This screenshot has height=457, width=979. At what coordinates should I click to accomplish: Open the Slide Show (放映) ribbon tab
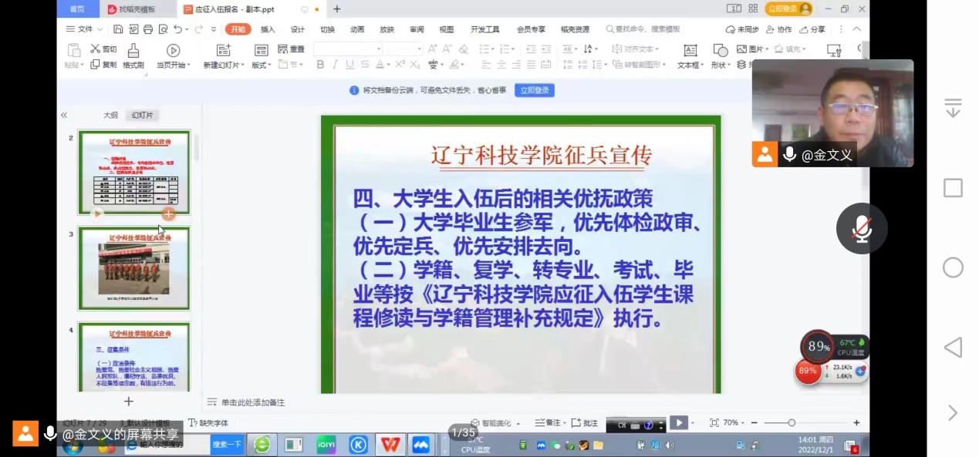point(387,29)
